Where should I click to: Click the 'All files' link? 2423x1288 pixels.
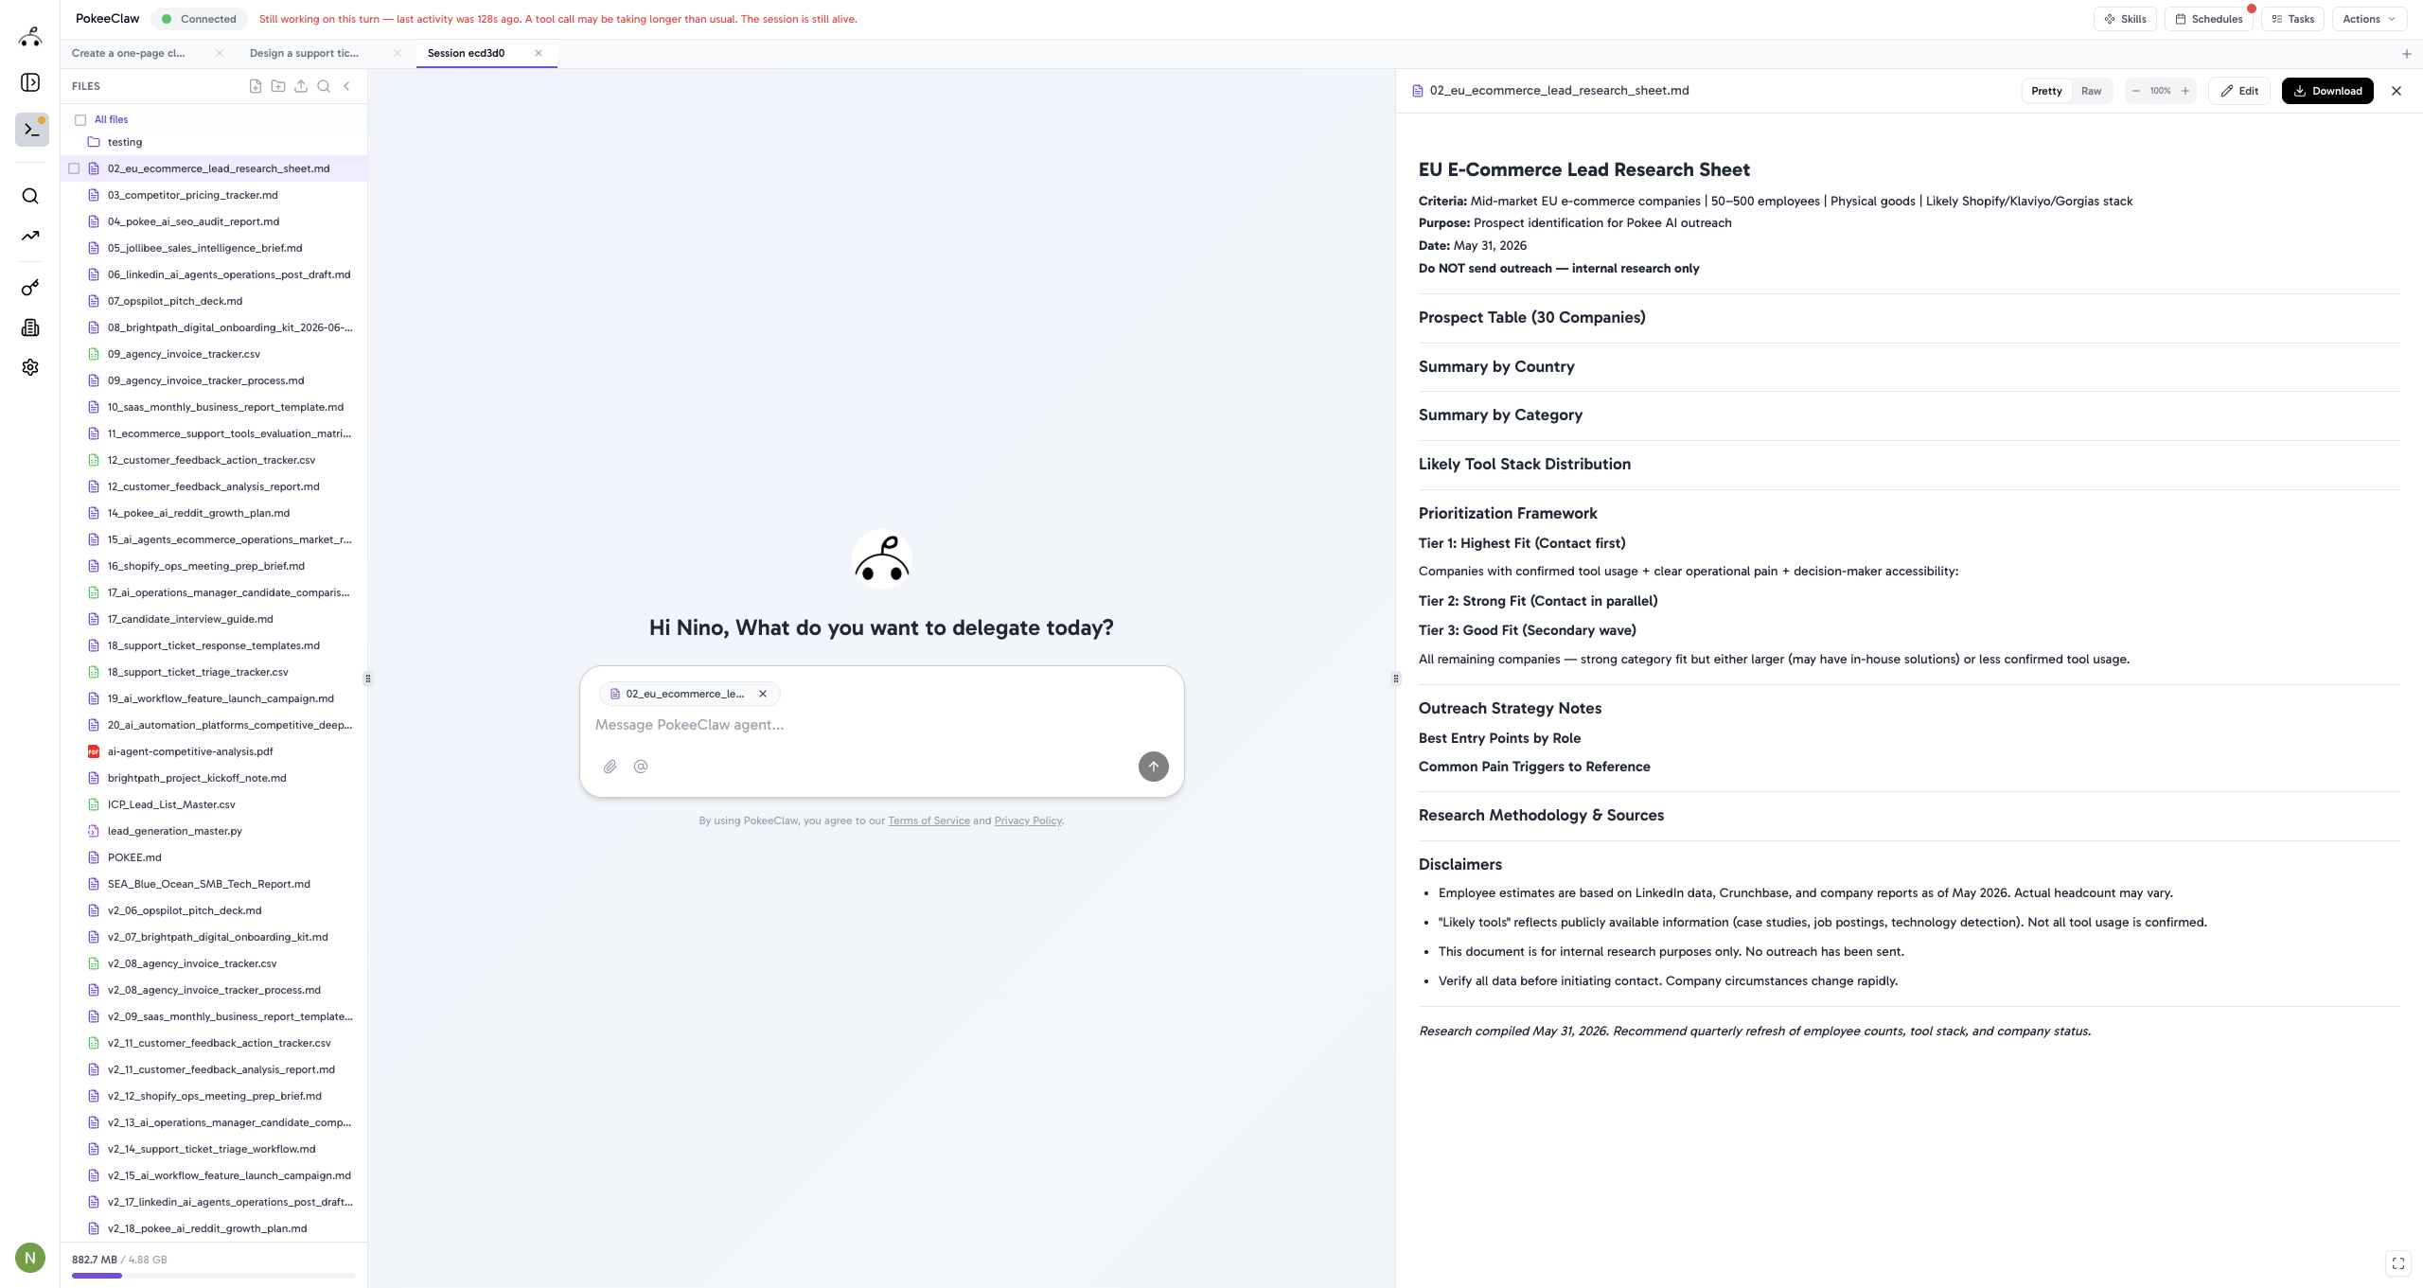coord(111,120)
